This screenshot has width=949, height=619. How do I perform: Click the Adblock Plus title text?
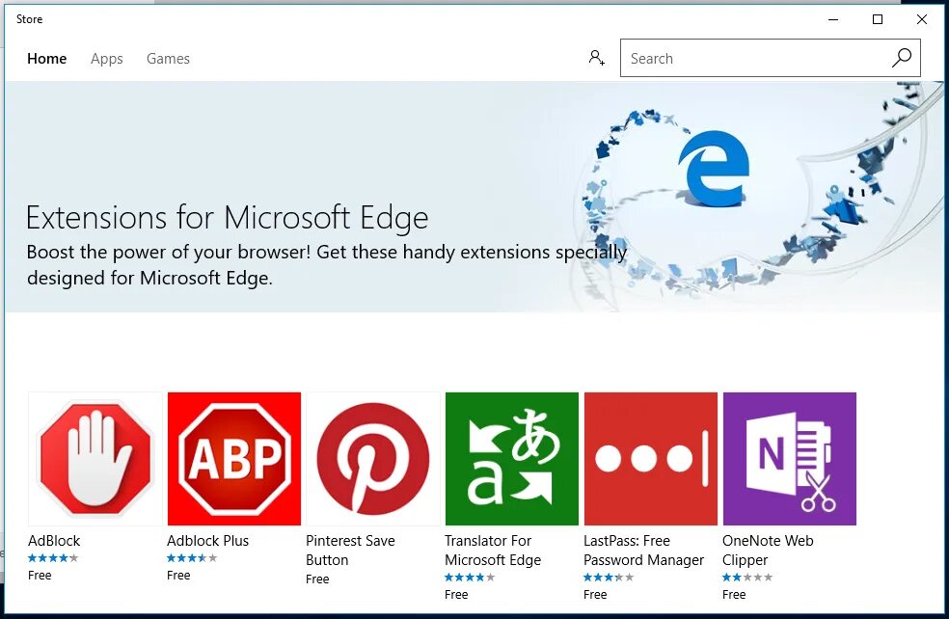coord(207,541)
